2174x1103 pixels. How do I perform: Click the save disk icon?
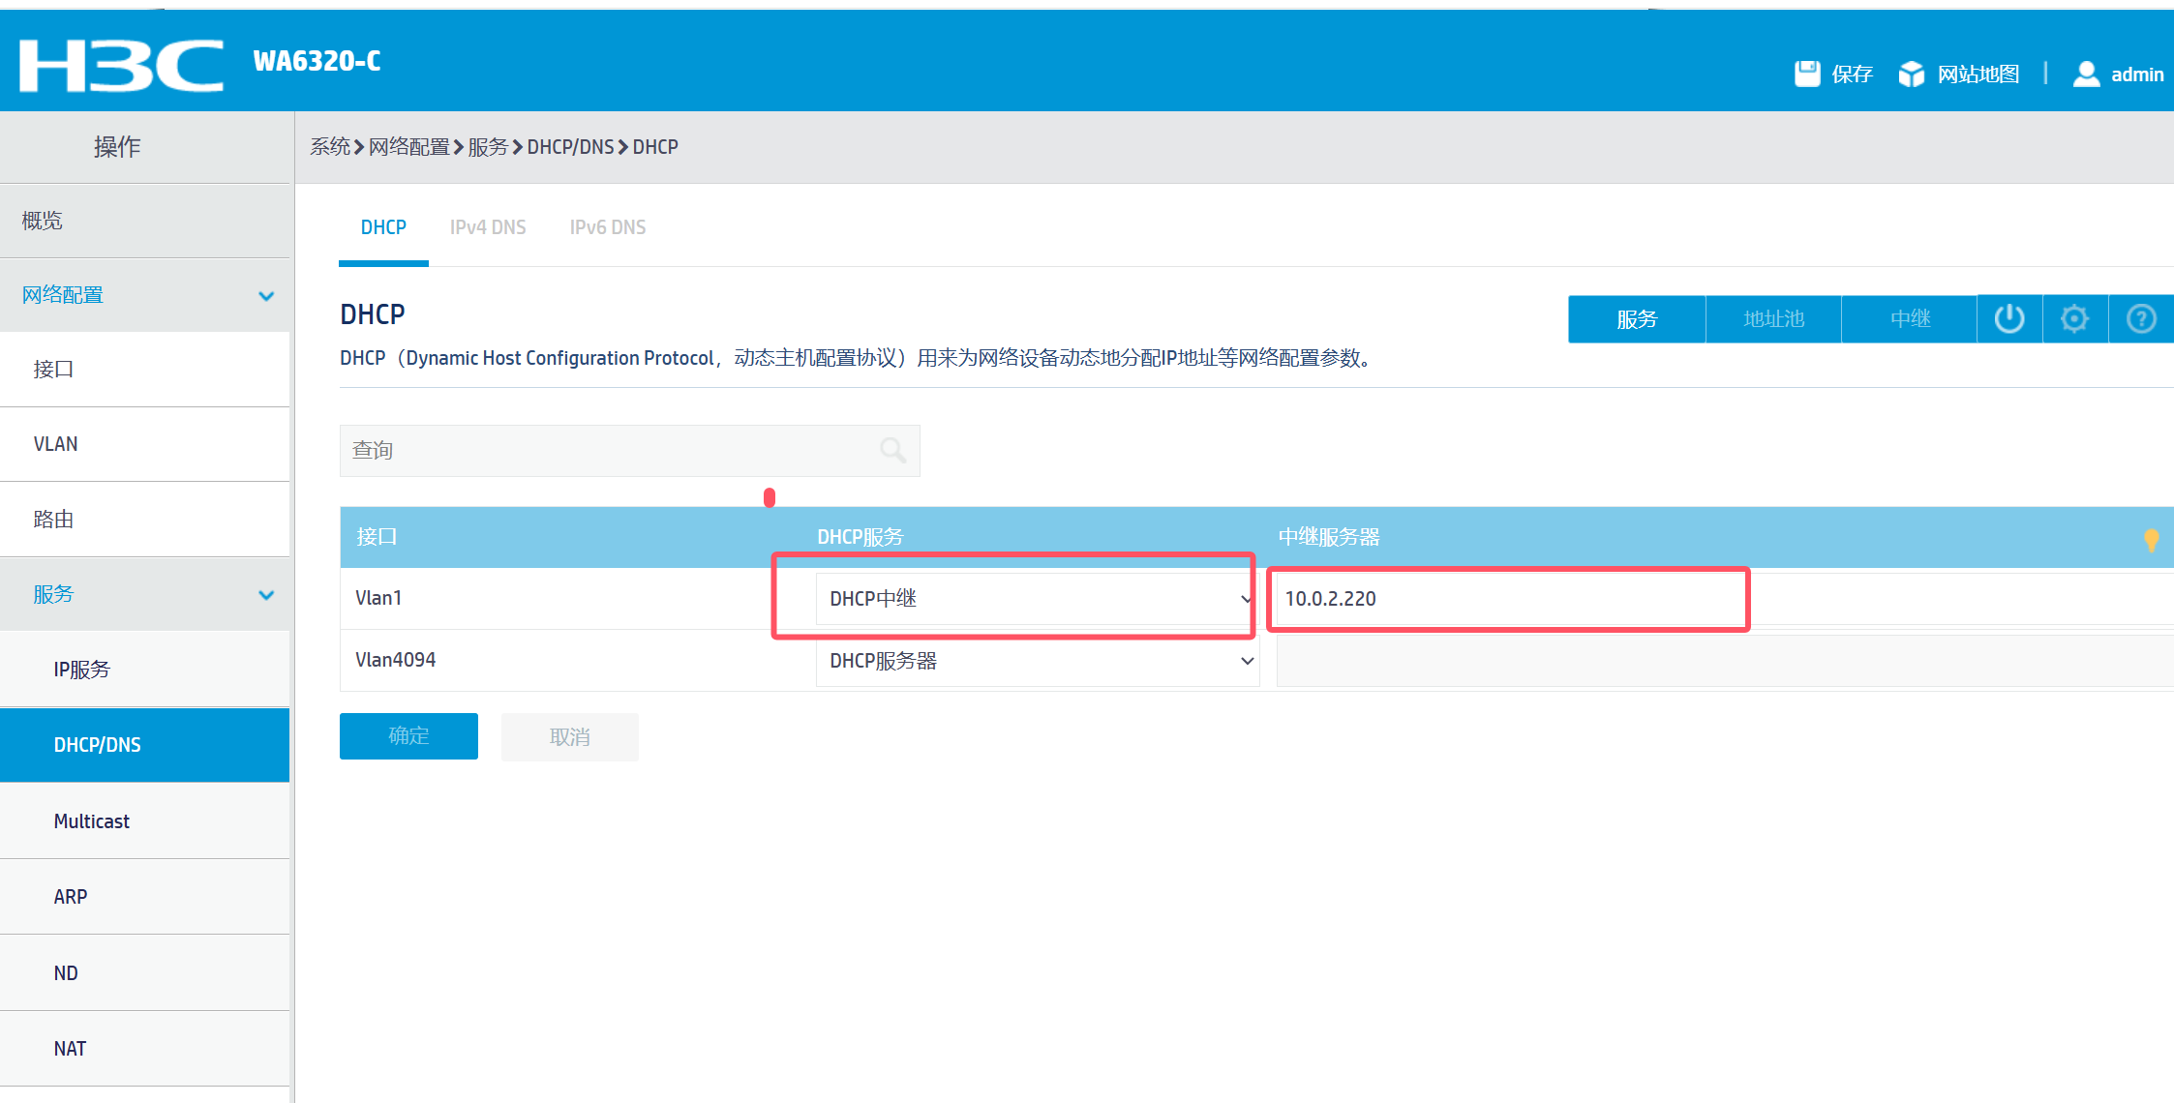click(1806, 74)
